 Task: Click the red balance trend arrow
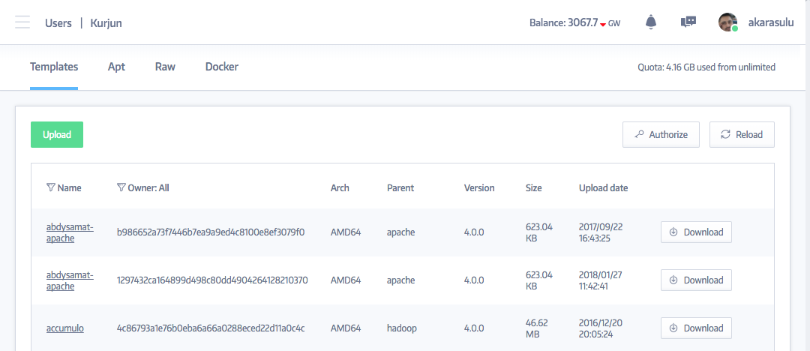(602, 24)
